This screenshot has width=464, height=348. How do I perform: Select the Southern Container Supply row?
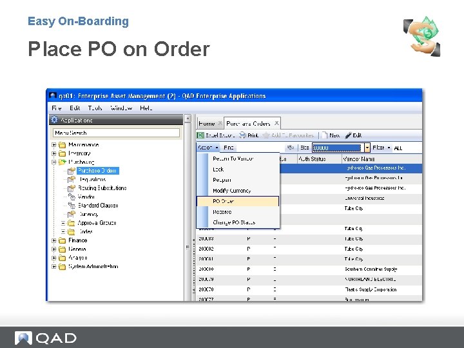[x=309, y=269]
